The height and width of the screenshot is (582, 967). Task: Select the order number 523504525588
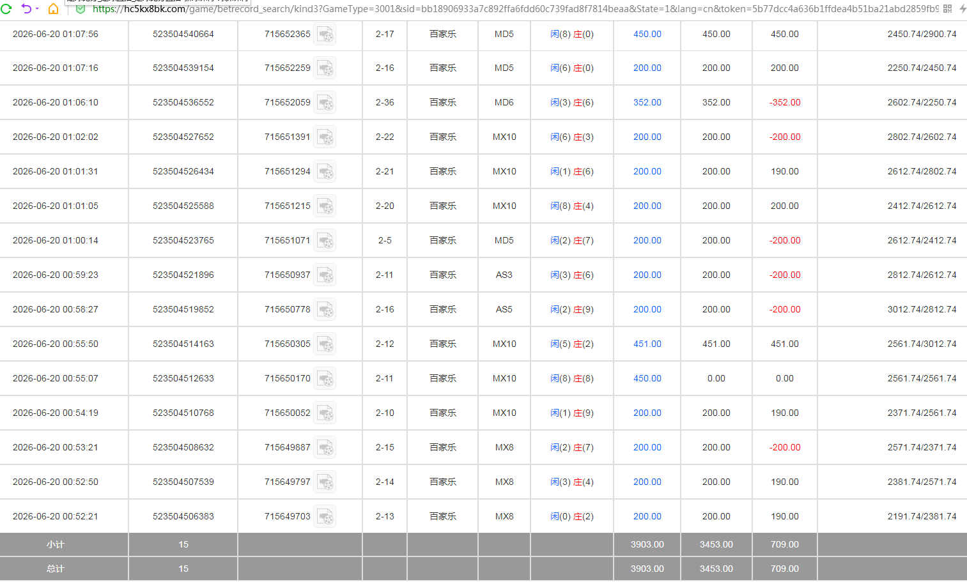(x=183, y=206)
